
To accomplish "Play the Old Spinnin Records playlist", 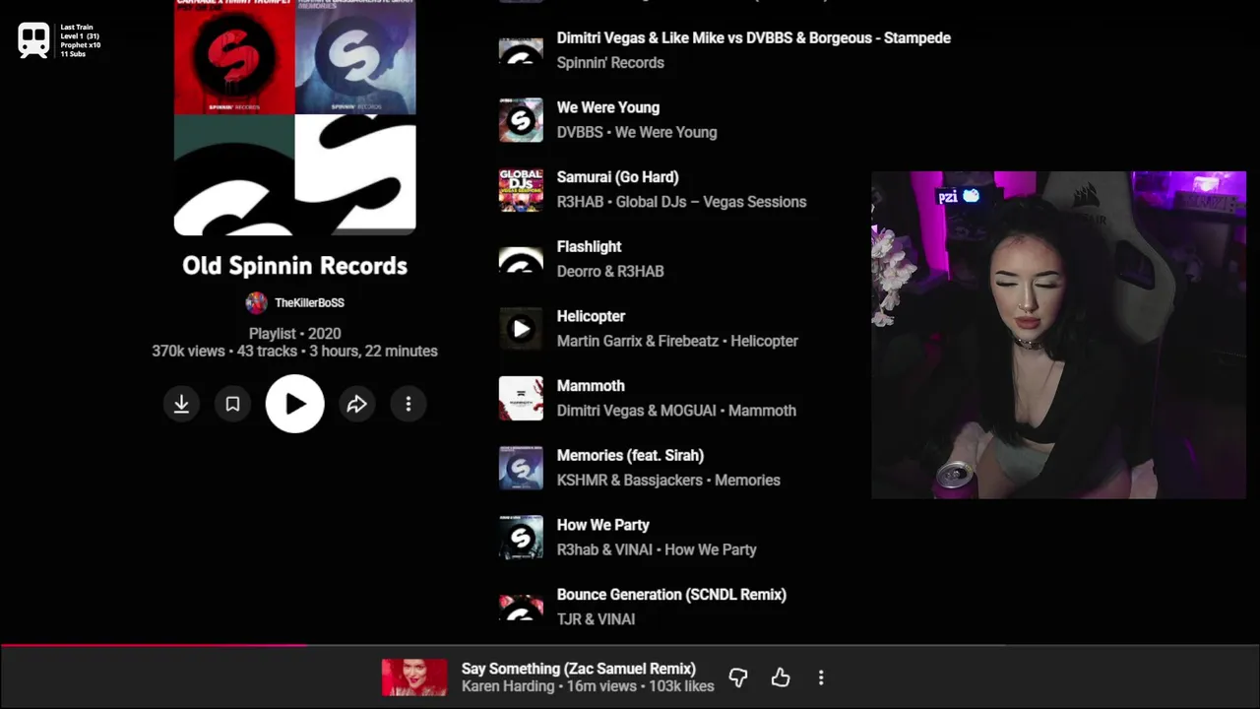I will pos(295,404).
